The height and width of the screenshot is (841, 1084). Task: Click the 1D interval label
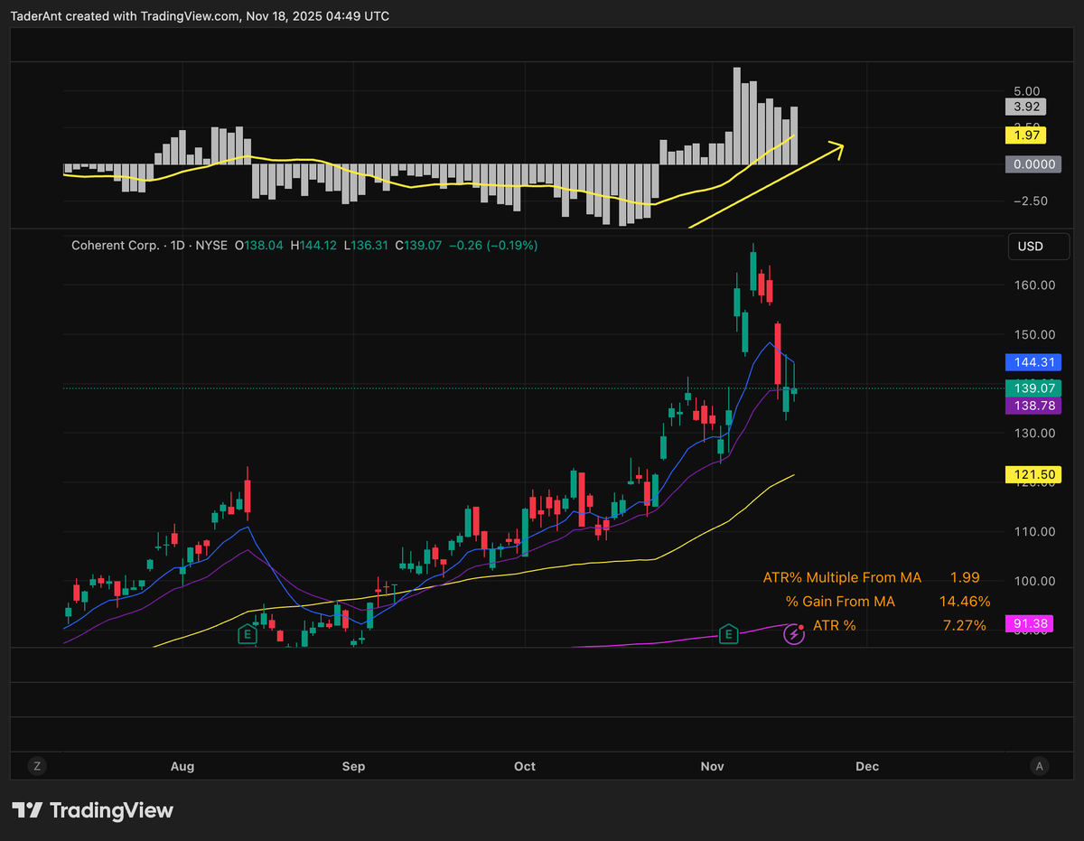pyautogui.click(x=179, y=245)
